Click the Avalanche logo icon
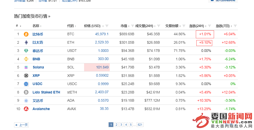254x130 pixels. click(26, 109)
